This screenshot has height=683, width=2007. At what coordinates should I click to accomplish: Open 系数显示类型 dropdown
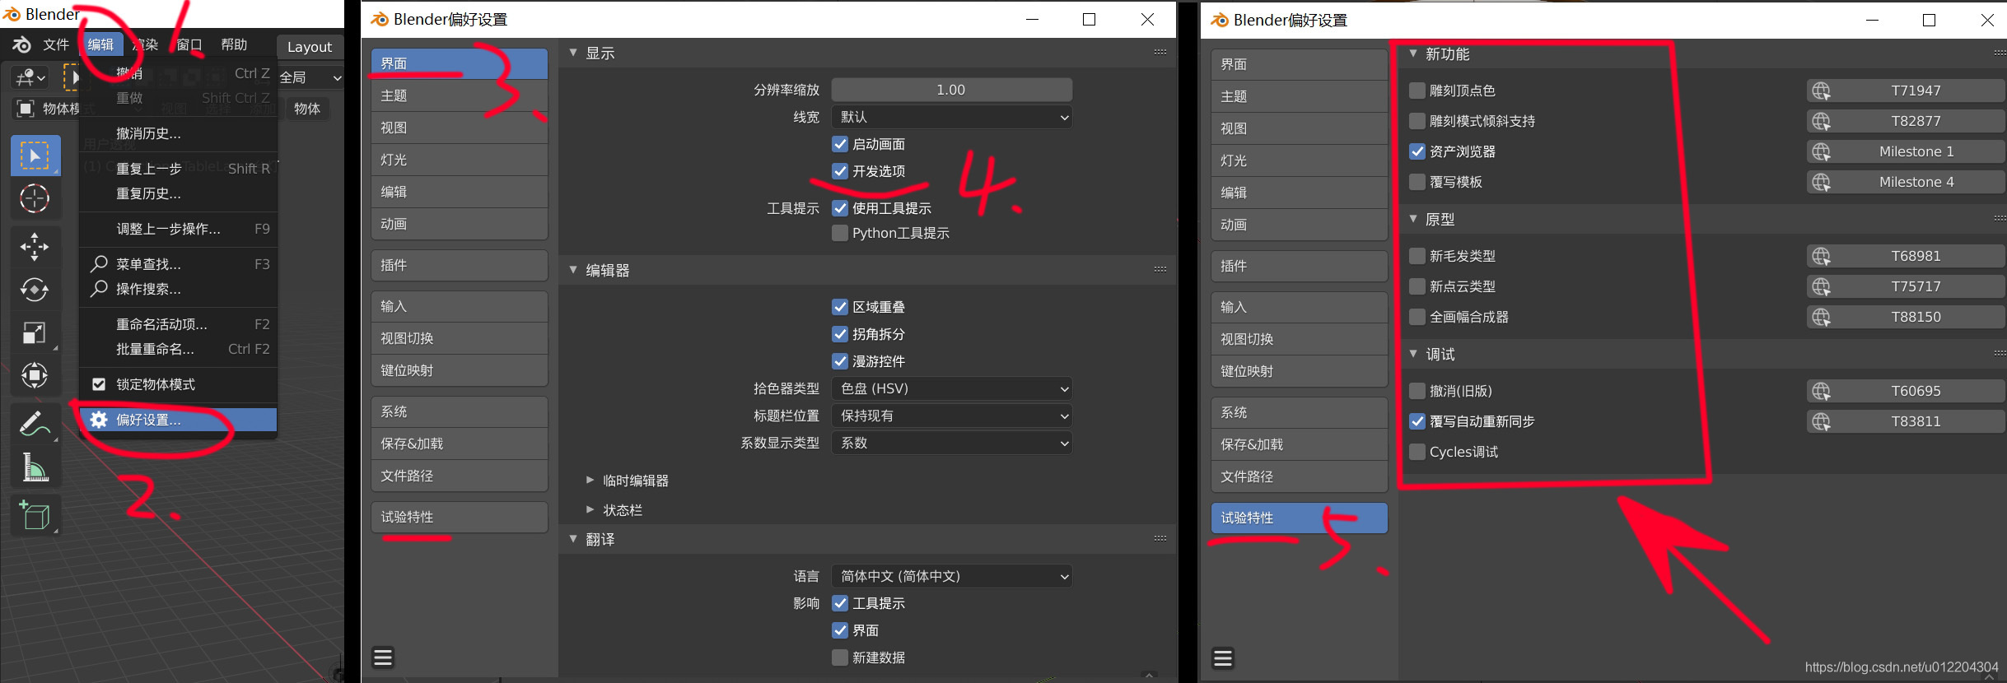952,443
